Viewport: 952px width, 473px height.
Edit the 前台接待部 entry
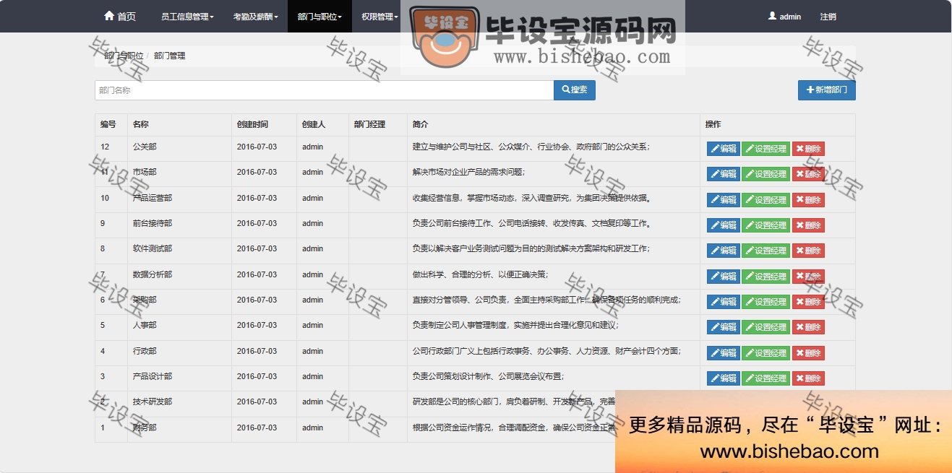723,225
